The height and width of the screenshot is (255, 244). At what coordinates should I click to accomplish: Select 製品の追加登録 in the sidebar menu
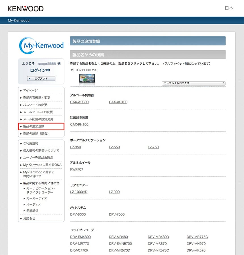pos(34,126)
